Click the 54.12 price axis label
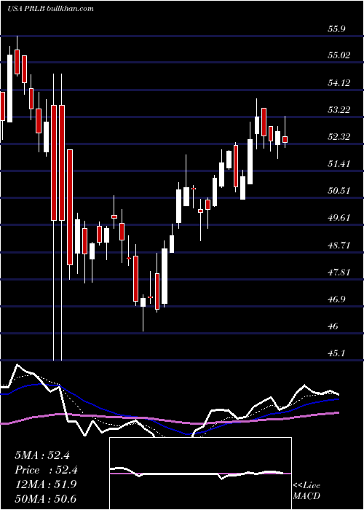The height and width of the screenshot is (510, 364). point(339,83)
